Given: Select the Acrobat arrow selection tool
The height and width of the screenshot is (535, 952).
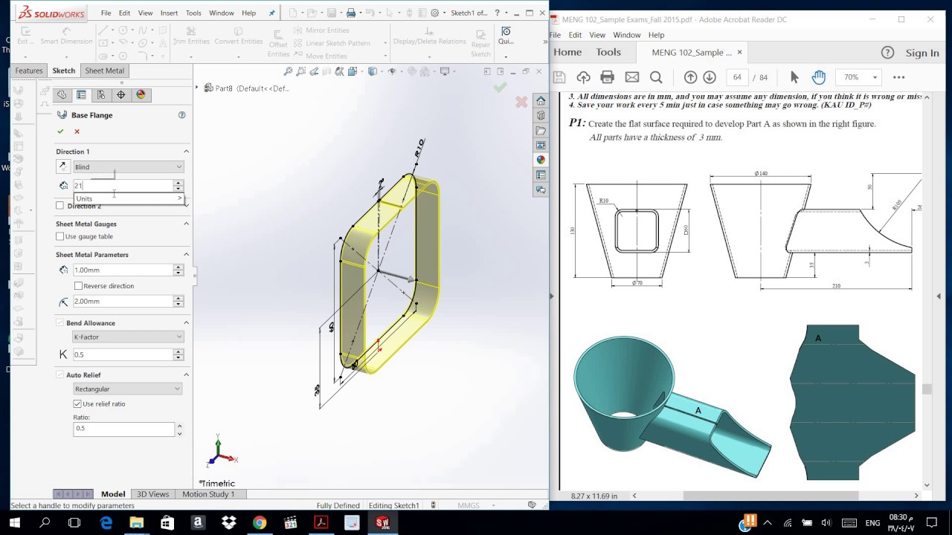Looking at the screenshot, I should (794, 77).
